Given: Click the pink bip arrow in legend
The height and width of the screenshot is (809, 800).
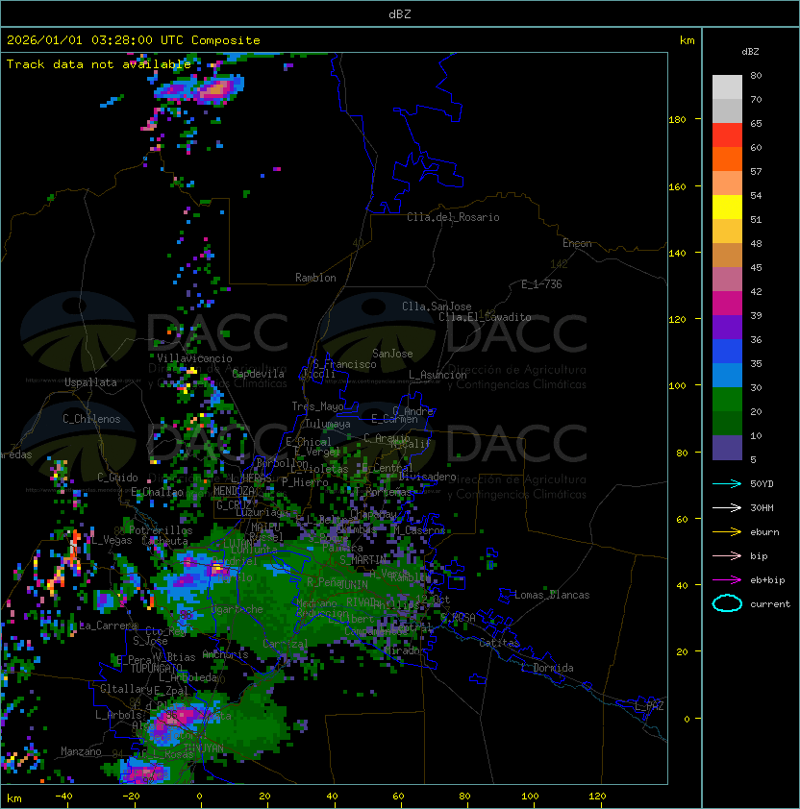Looking at the screenshot, I should pyautogui.click(x=727, y=555).
